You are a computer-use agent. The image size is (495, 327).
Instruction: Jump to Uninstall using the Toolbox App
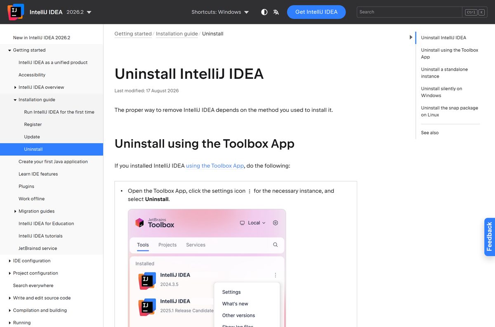click(450, 53)
